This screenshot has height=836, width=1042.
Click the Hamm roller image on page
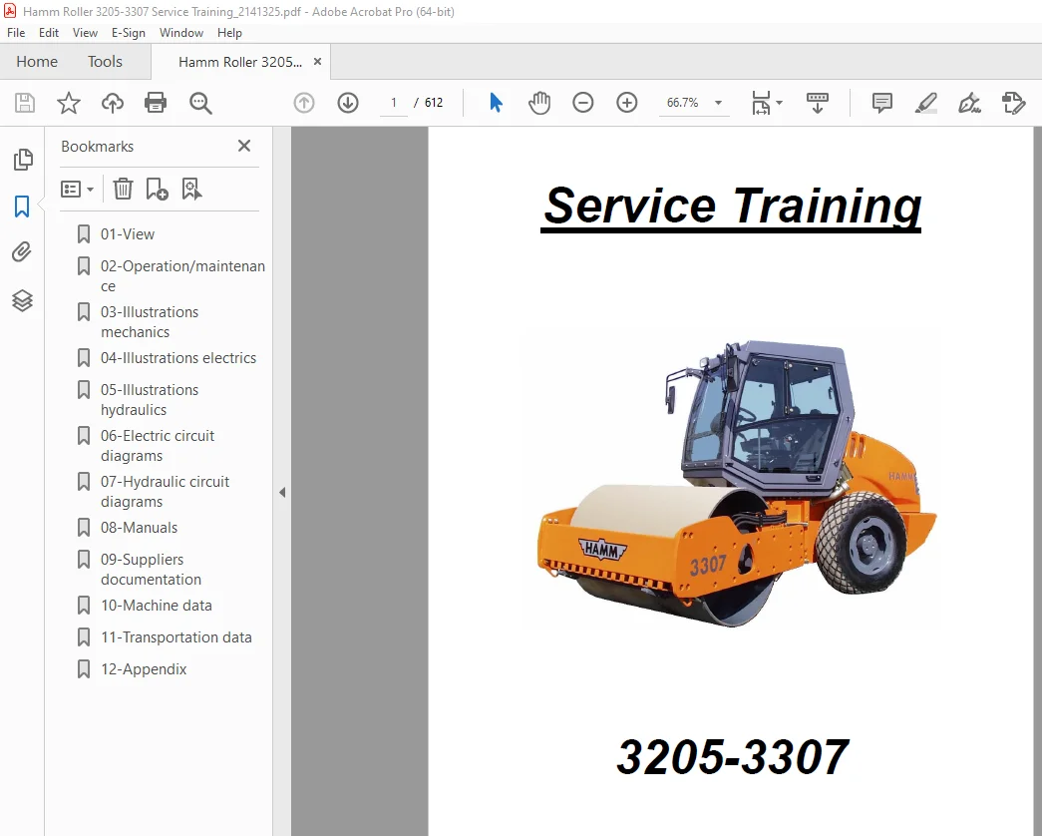click(736, 484)
